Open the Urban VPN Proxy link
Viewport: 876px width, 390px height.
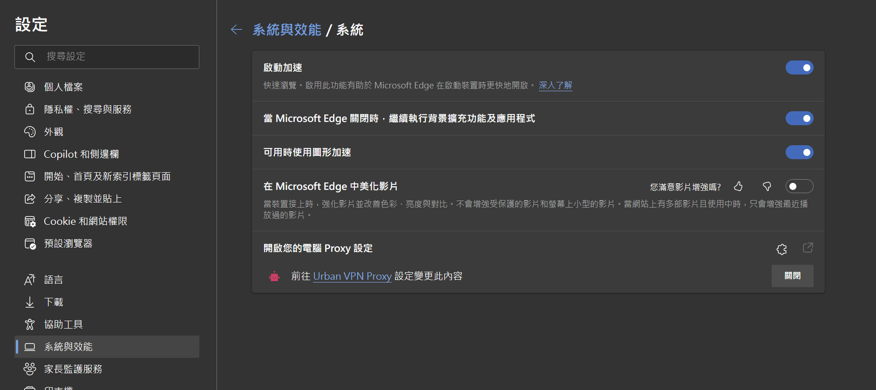[x=352, y=276]
